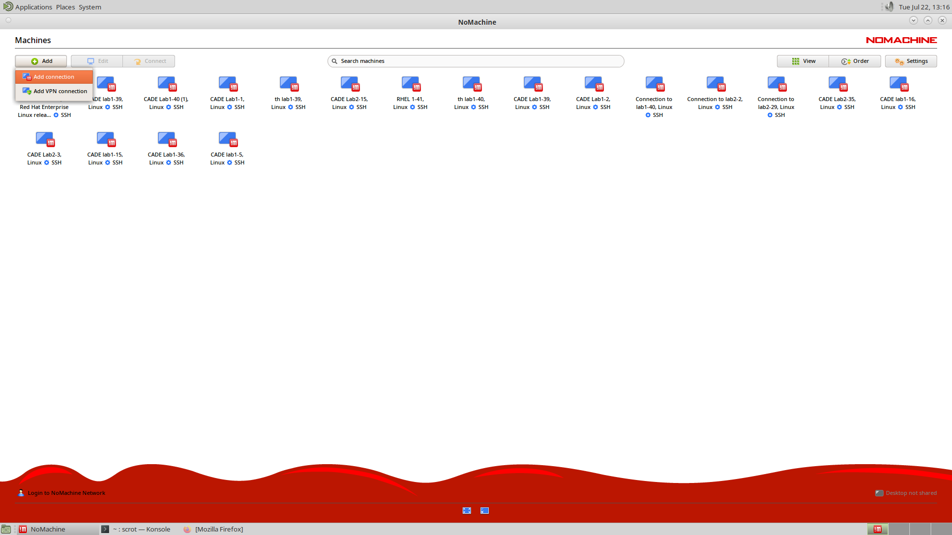Screen dimensions: 952x535
Task: Click the Machines heading
Action: tap(33, 40)
